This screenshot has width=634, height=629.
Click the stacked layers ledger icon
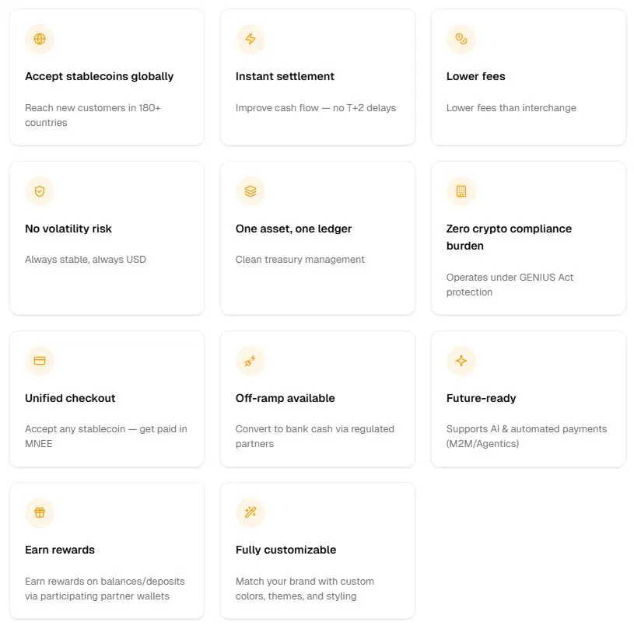tap(250, 191)
